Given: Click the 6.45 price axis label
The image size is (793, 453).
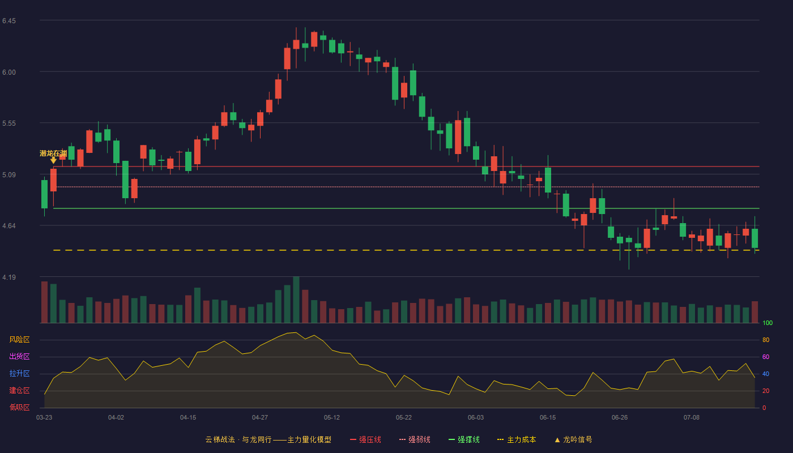Looking at the screenshot, I should tap(9, 21).
